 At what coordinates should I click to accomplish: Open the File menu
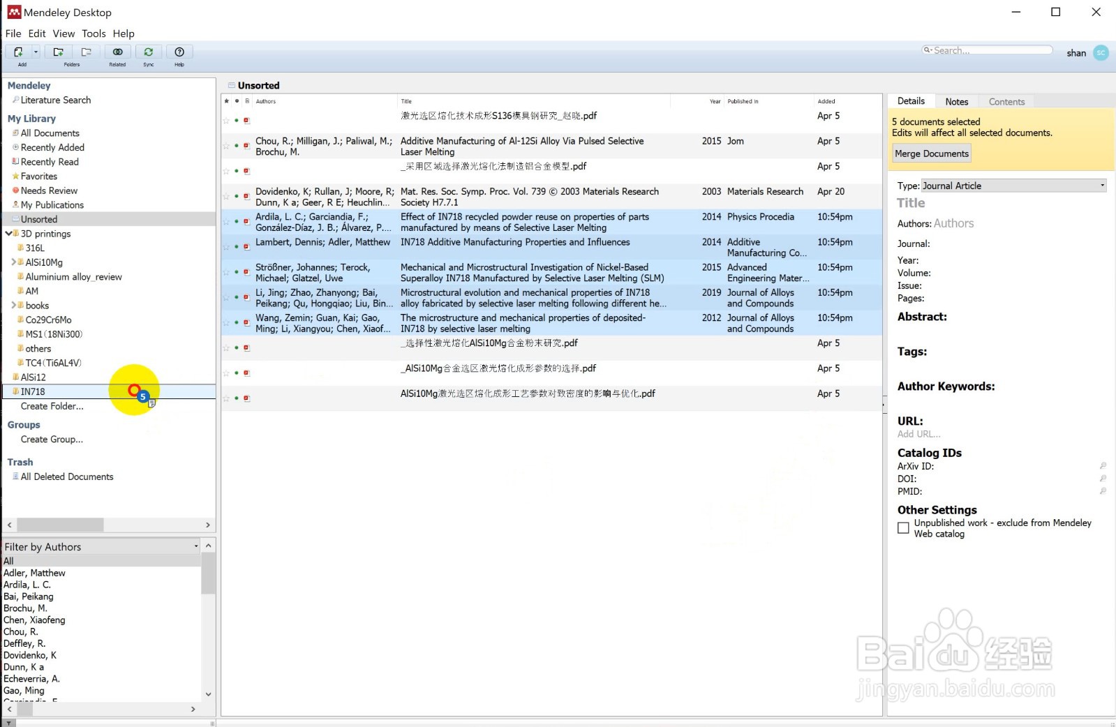13,33
